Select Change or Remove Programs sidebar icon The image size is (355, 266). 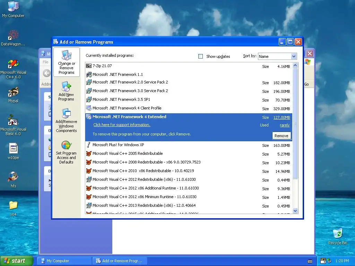(66, 62)
